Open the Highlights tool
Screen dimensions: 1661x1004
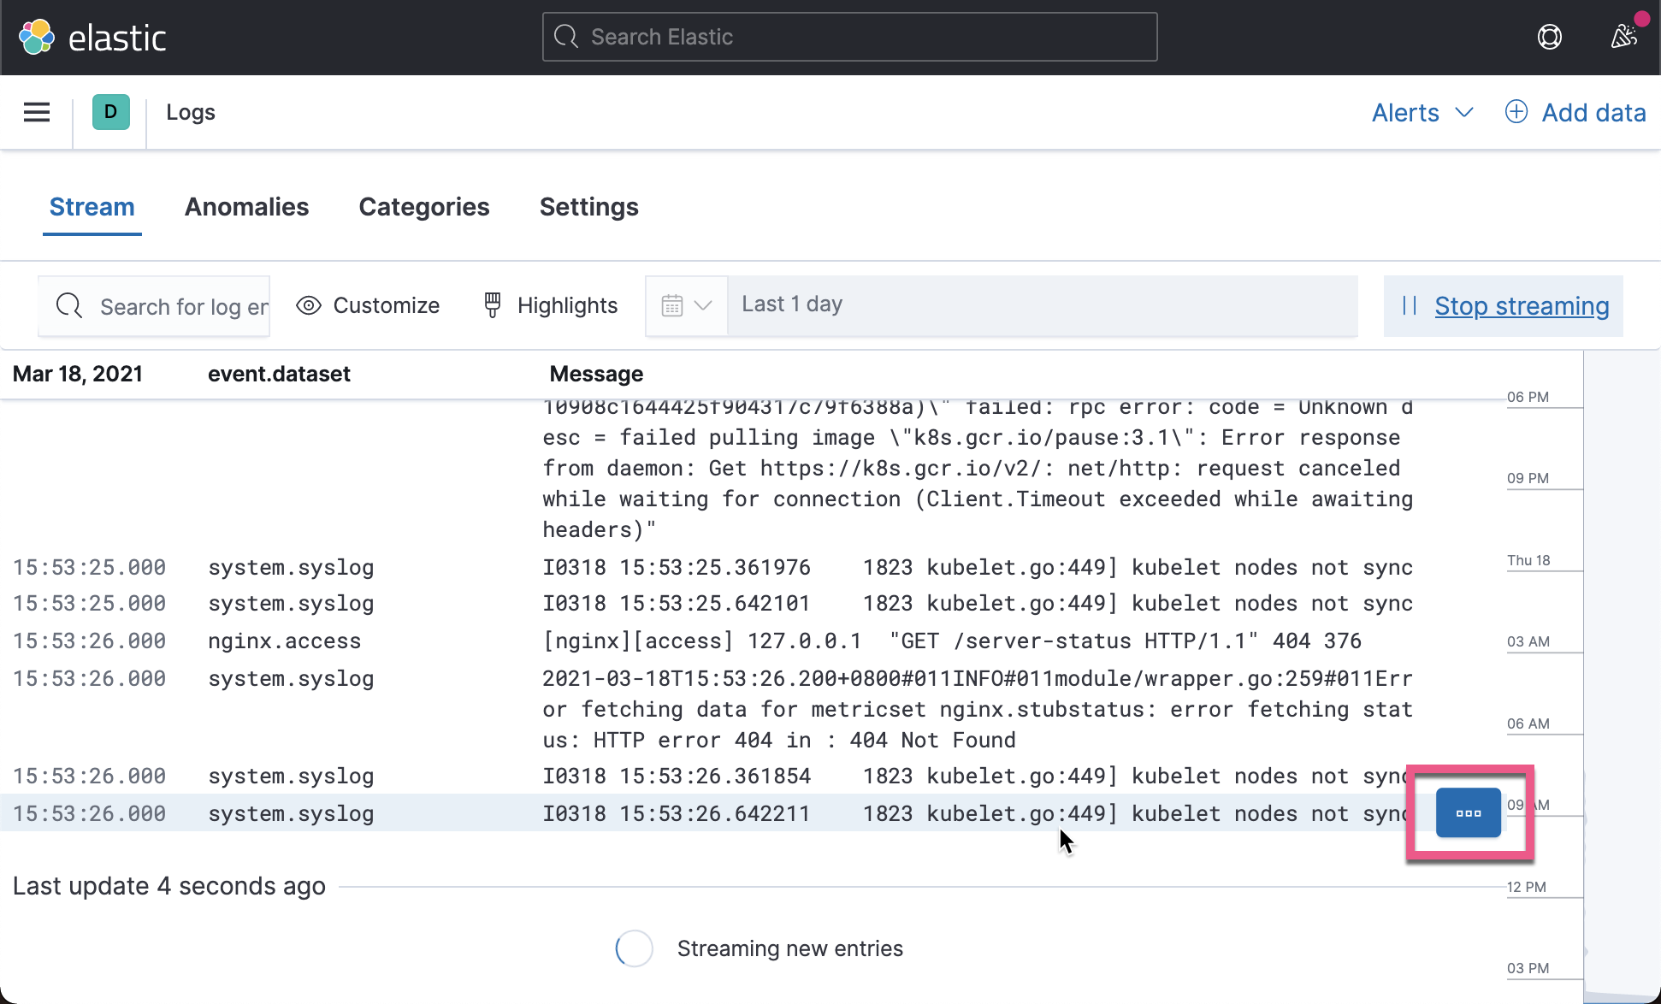click(x=548, y=305)
